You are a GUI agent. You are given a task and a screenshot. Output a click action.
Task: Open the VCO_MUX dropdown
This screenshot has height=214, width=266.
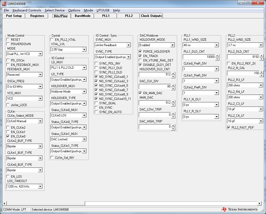[24, 99]
